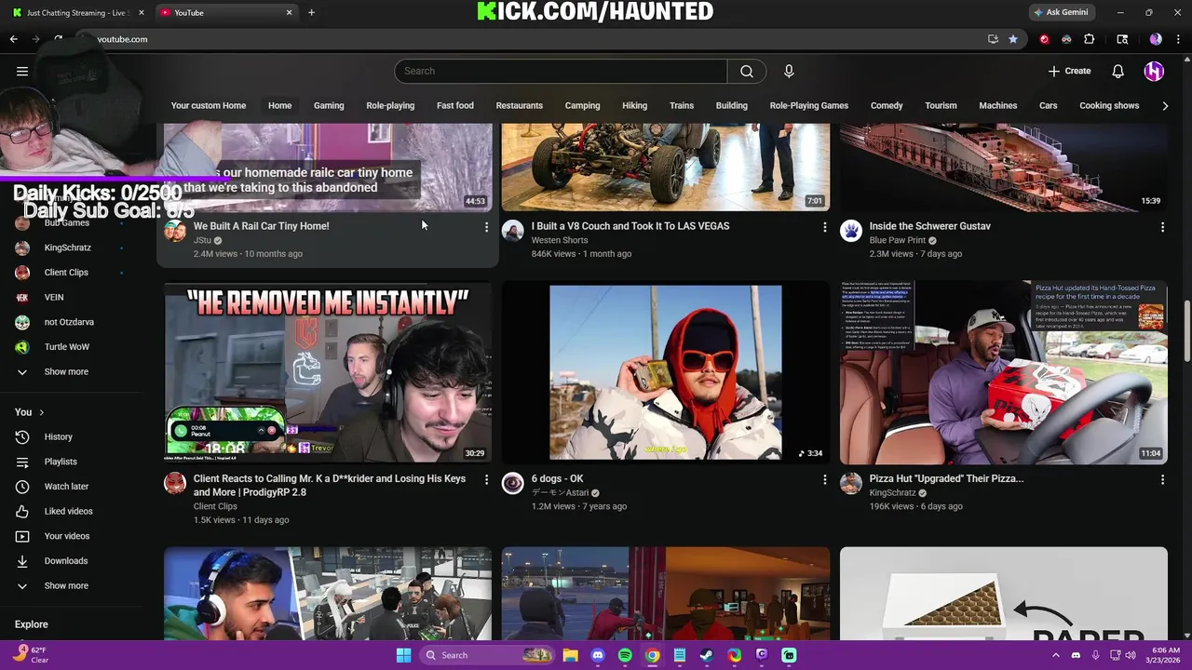Start voice search with microphone icon

[x=789, y=71]
